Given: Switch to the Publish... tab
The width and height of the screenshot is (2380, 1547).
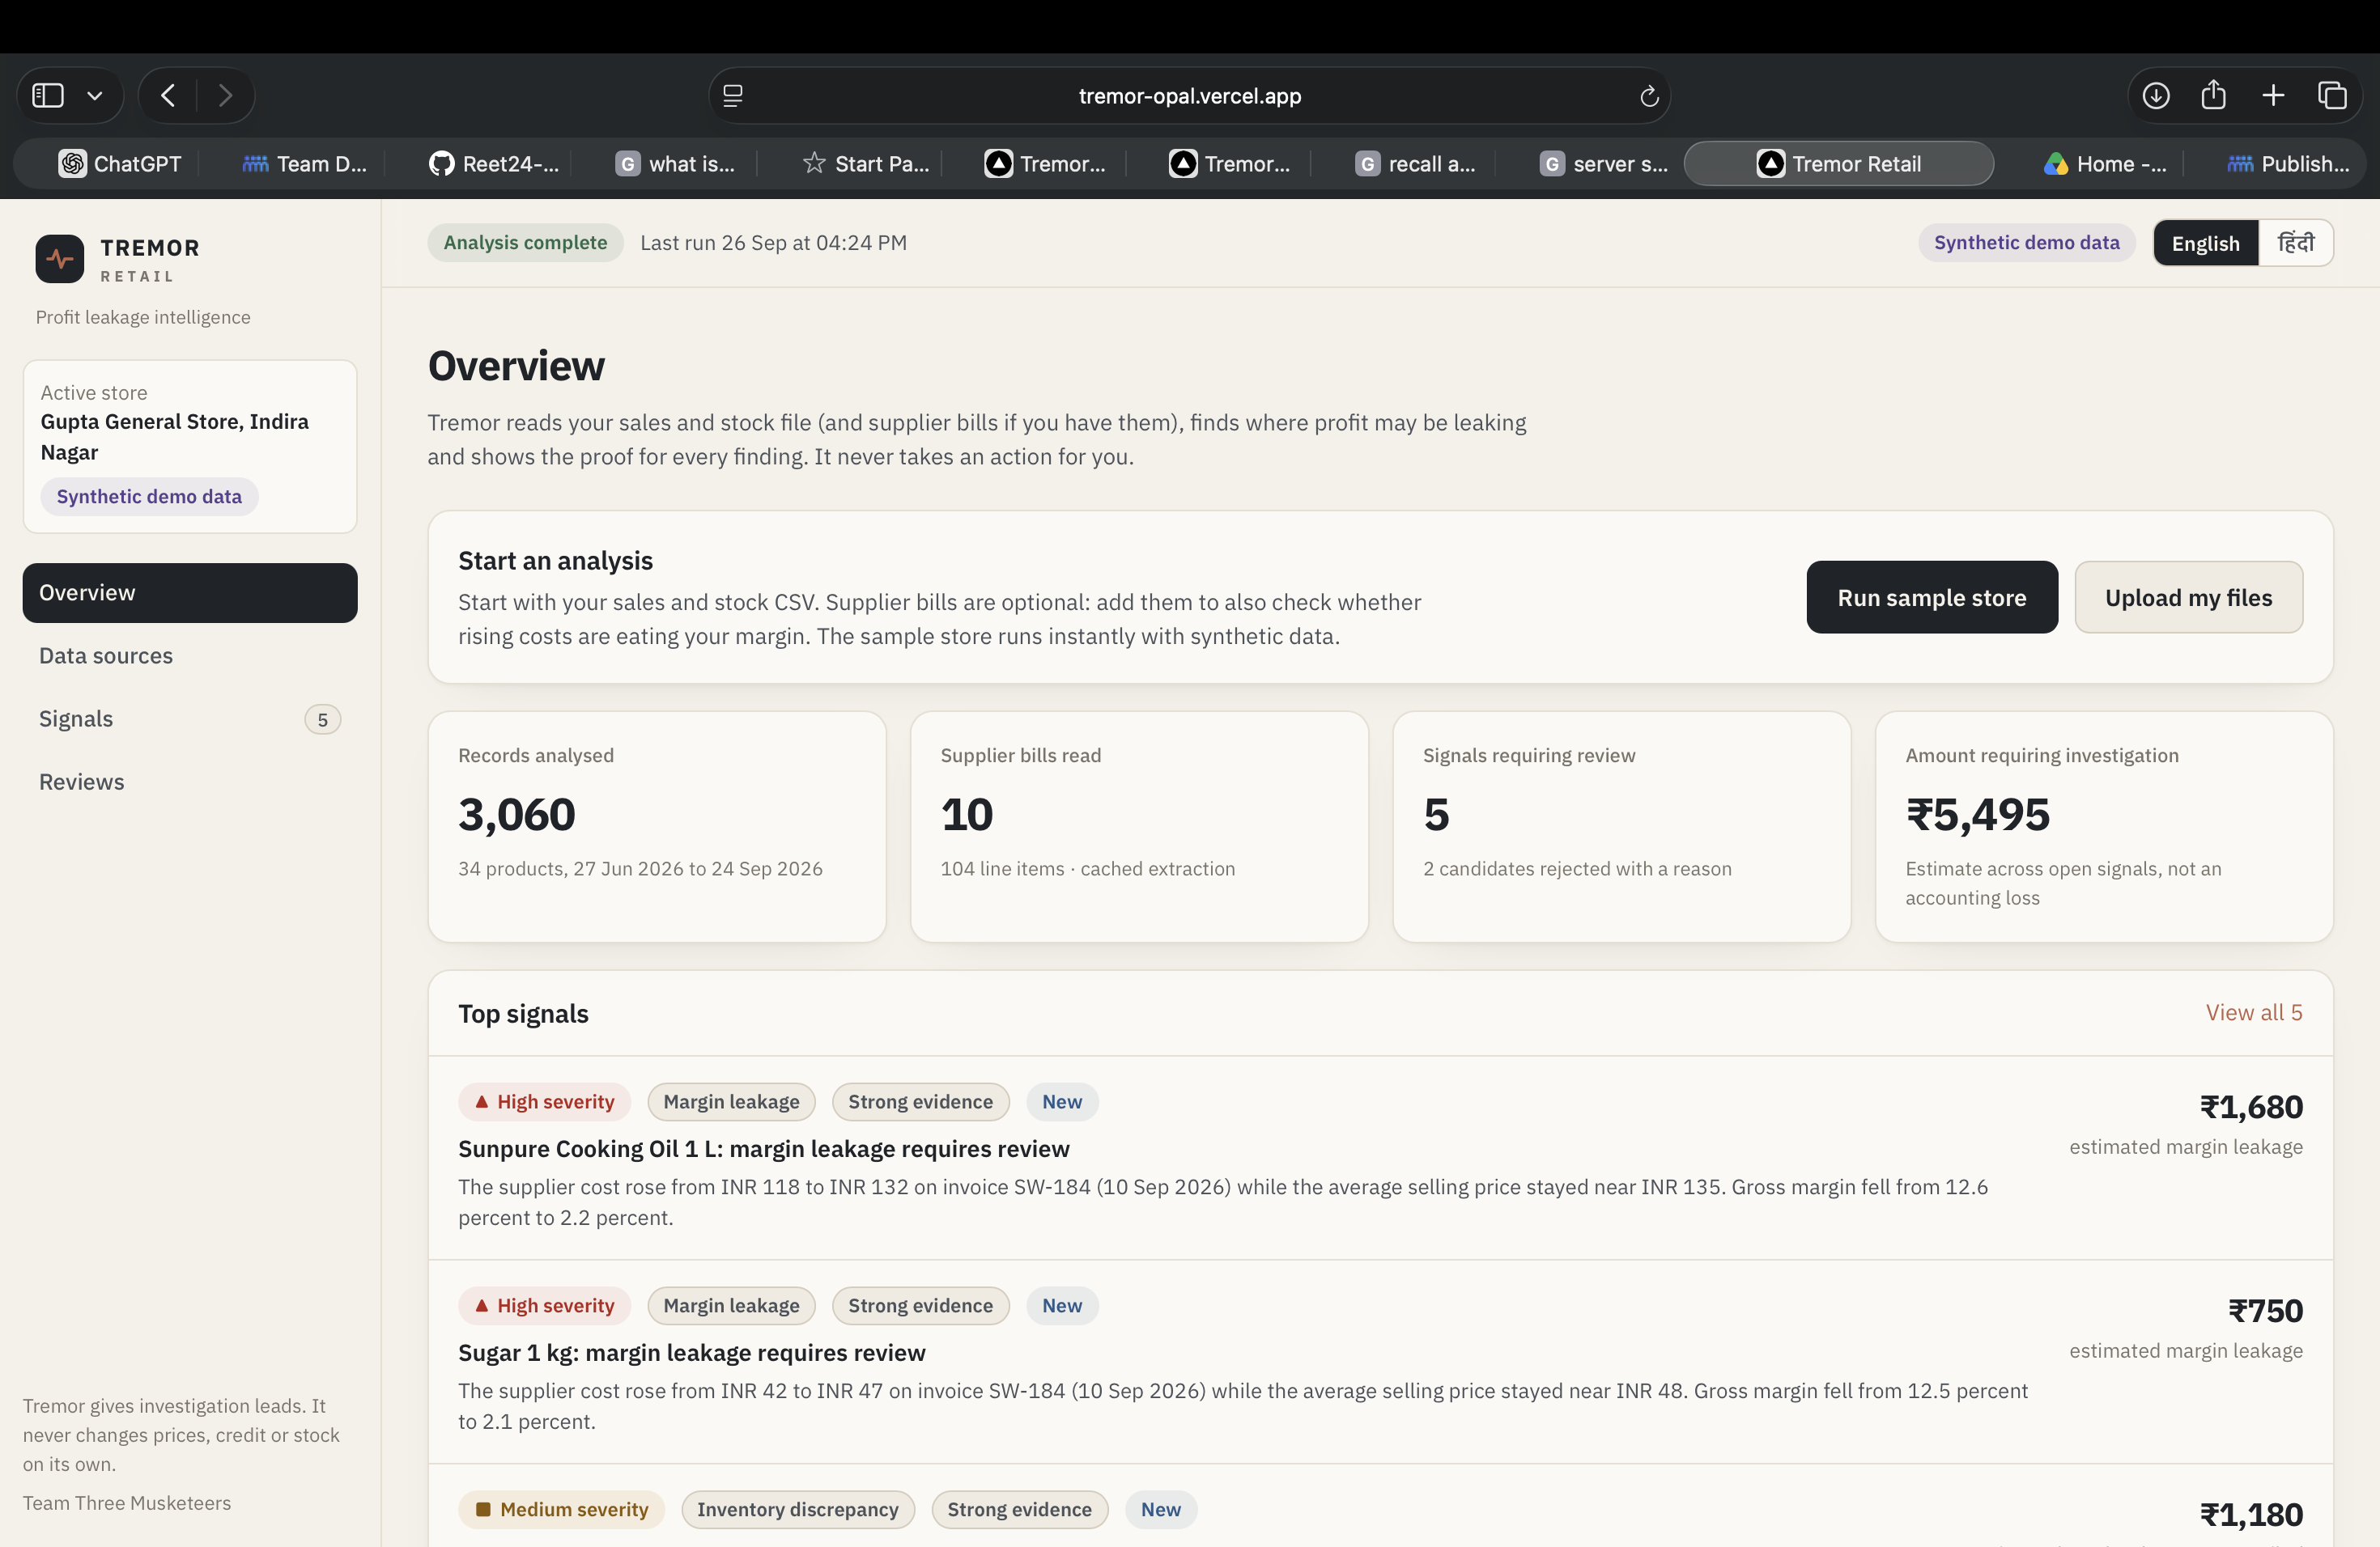Looking at the screenshot, I should (2288, 164).
